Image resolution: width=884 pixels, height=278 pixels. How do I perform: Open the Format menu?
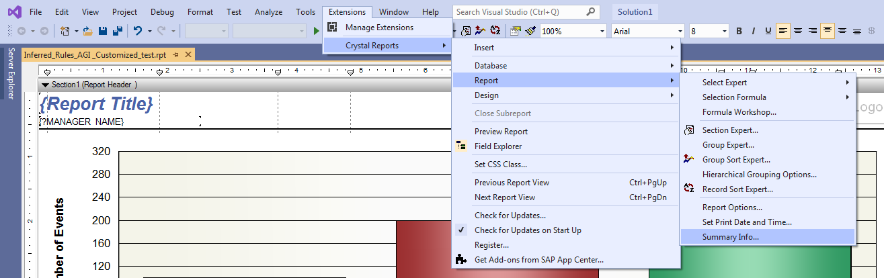pyautogui.click(x=200, y=12)
